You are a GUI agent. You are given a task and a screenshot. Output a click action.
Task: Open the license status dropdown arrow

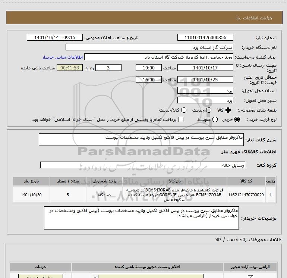[95, 277]
